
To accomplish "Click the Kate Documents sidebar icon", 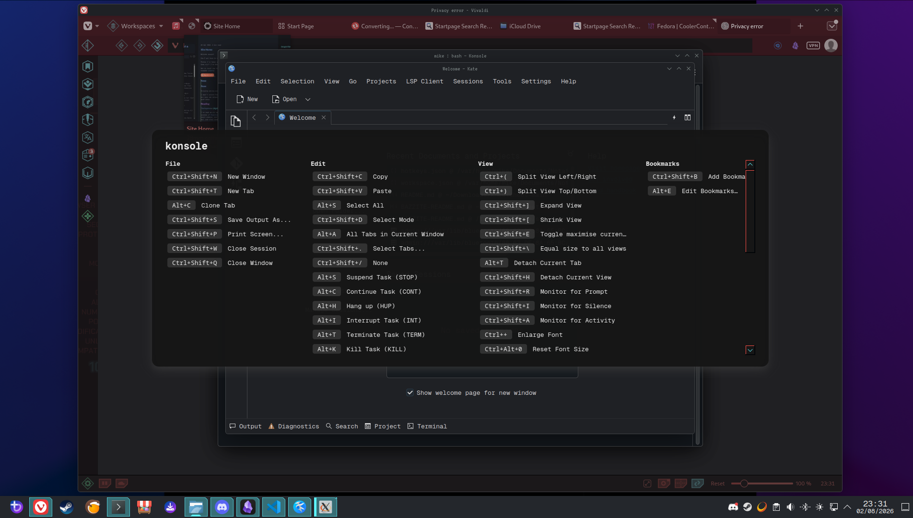I will pyautogui.click(x=235, y=121).
